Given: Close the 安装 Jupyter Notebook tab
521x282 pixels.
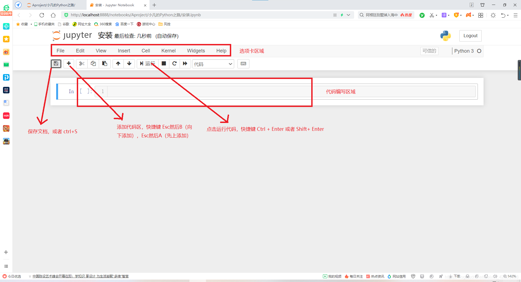Looking at the screenshot, I should click(145, 5).
